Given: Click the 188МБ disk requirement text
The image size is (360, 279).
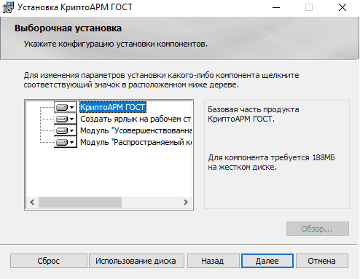Looking at the screenshot, I should click(x=271, y=162).
